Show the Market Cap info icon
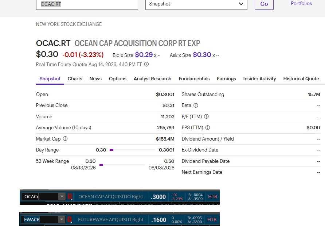This screenshot has height=226, width=325. click(65, 138)
